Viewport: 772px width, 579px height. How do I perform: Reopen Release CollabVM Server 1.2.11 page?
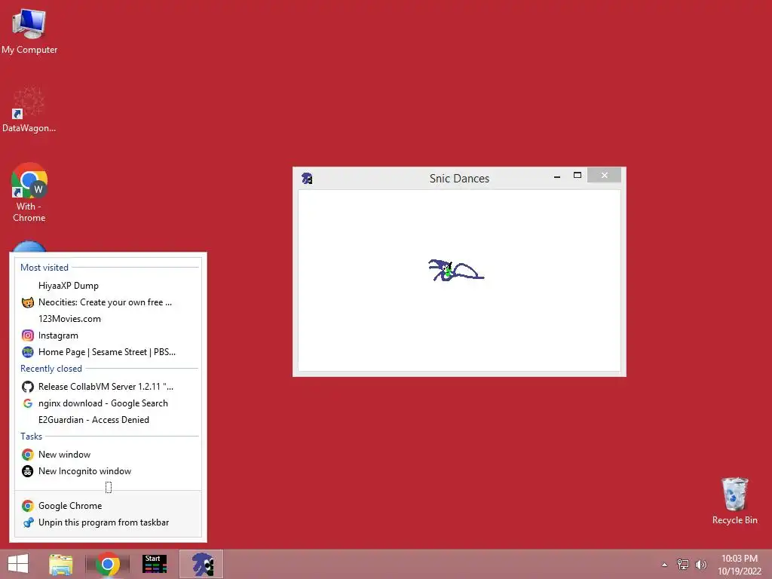click(x=109, y=387)
